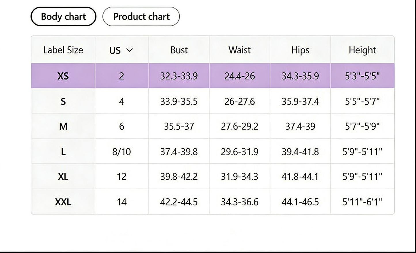Open the Product chart tab
Viewport: 416px width, 253px height.
(141, 17)
